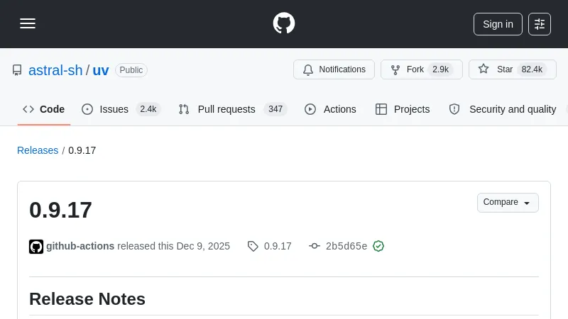Click the commit icon beside 2b5d65e
Screen dimensions: 568x319
point(315,247)
